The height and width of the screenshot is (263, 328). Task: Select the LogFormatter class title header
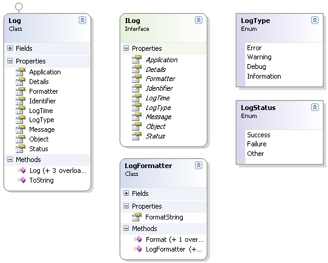(148, 166)
